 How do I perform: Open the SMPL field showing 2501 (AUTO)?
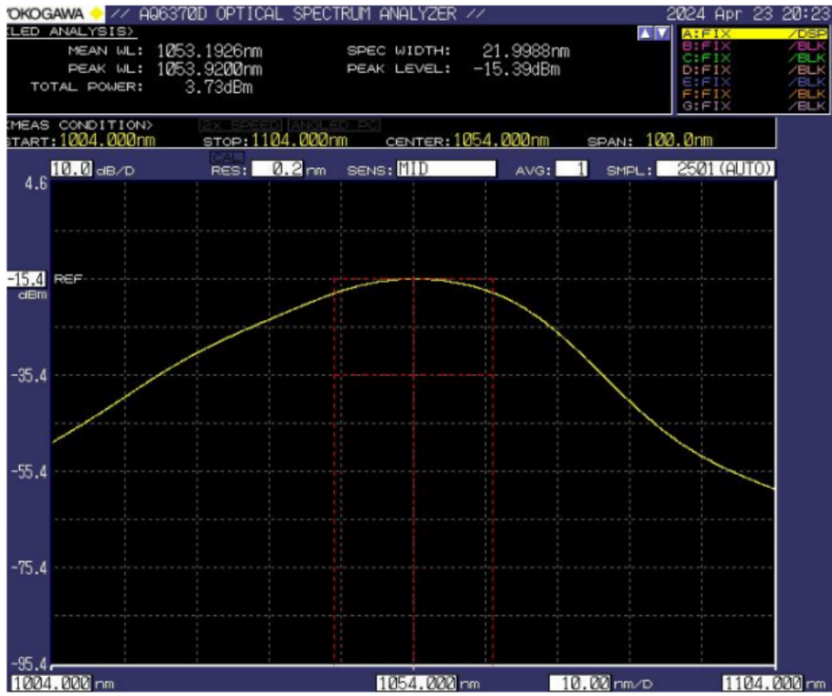(x=715, y=169)
